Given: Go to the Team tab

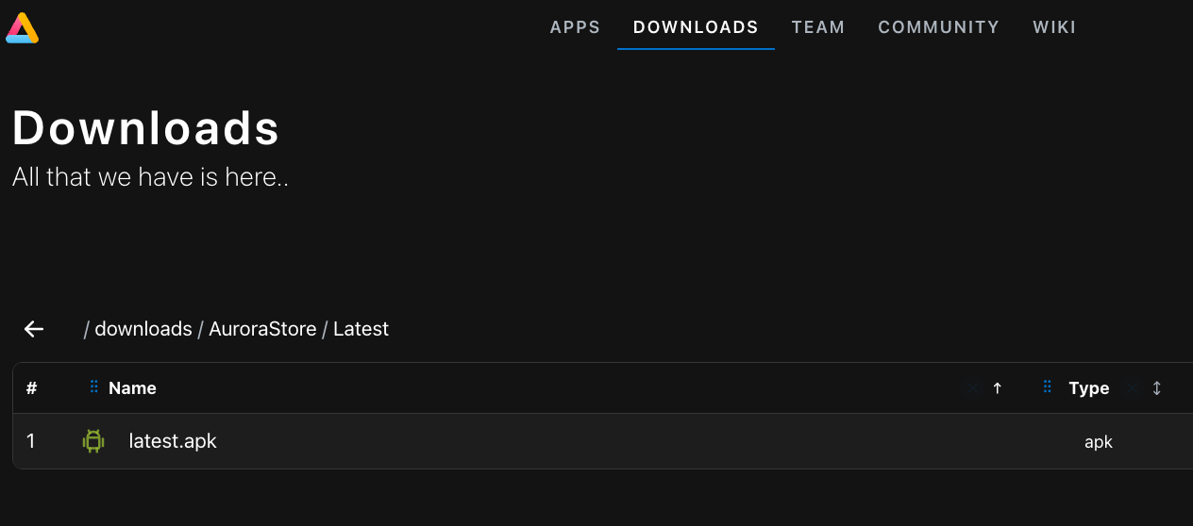Looking at the screenshot, I should pyautogui.click(x=817, y=27).
